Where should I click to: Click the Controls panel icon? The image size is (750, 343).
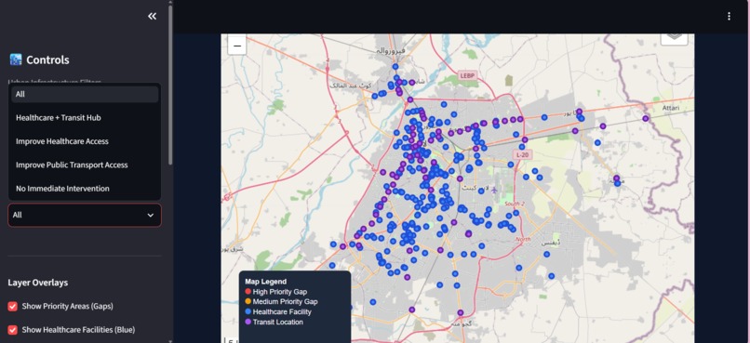[15, 59]
